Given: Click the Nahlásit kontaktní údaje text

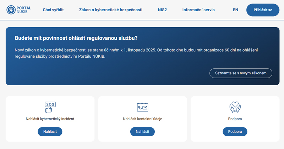Looking at the screenshot, I should (143, 119).
